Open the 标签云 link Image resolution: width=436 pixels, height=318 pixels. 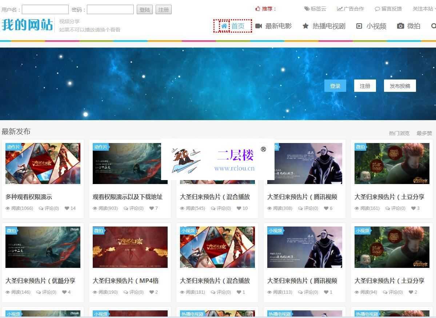pyautogui.click(x=315, y=9)
